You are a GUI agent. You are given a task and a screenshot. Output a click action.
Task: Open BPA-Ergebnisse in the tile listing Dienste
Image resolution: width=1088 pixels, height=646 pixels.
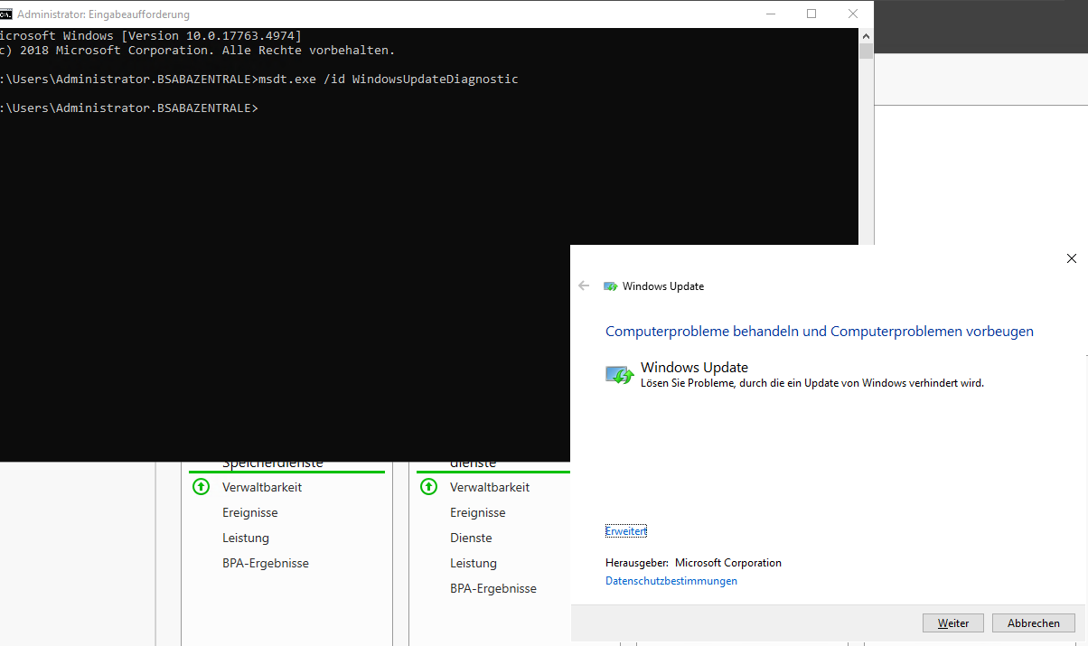[493, 588]
